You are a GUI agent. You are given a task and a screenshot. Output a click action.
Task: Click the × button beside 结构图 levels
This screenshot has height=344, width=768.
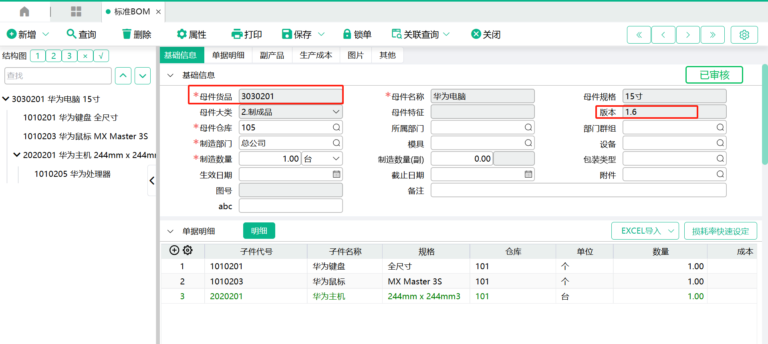tap(85, 56)
